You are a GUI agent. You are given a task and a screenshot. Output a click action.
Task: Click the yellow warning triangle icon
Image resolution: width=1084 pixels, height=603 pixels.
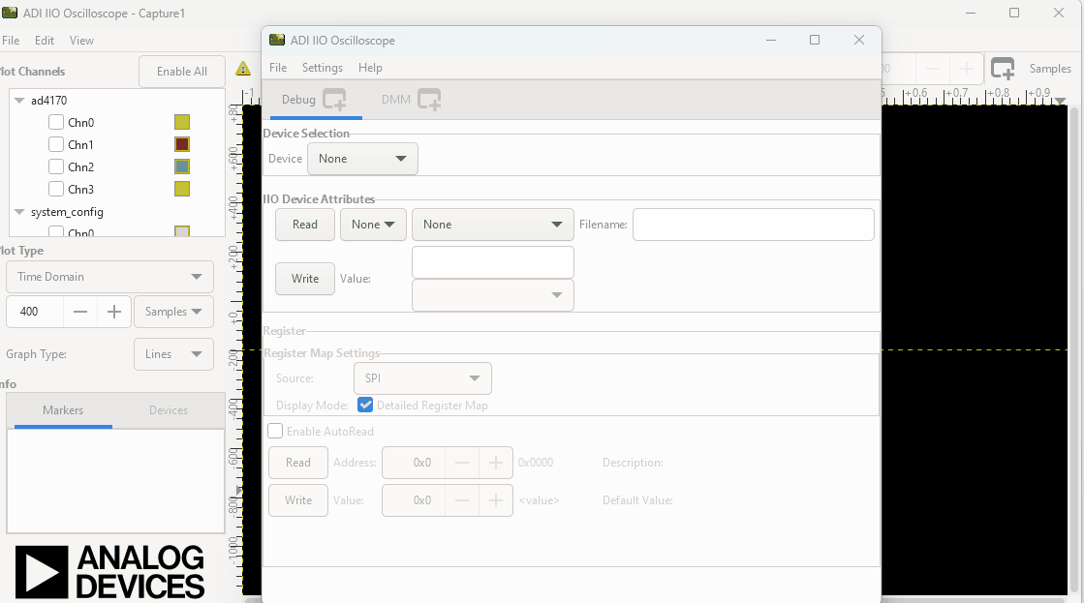(243, 69)
